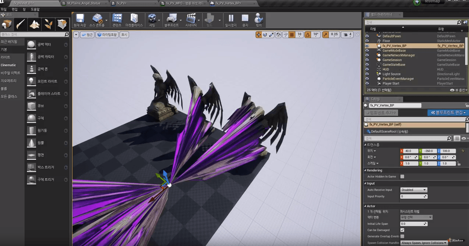Collapse the Rendering section
This screenshot has width=469, height=246.
tap(365, 170)
